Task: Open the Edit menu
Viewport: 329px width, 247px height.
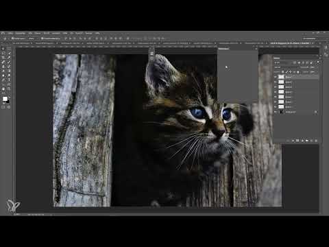Action: click(20, 33)
